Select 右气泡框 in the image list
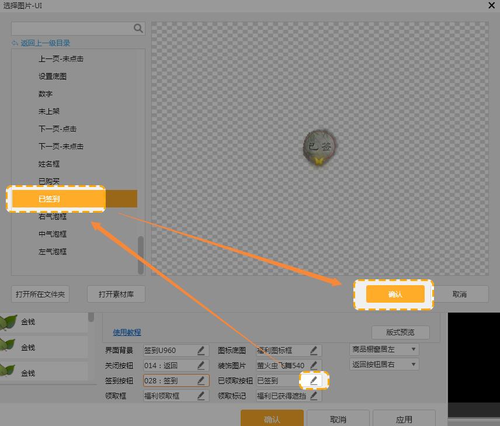 coord(53,217)
